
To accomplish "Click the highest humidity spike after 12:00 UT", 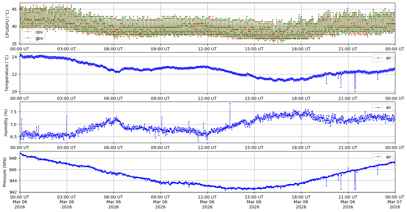I will [230, 103].
